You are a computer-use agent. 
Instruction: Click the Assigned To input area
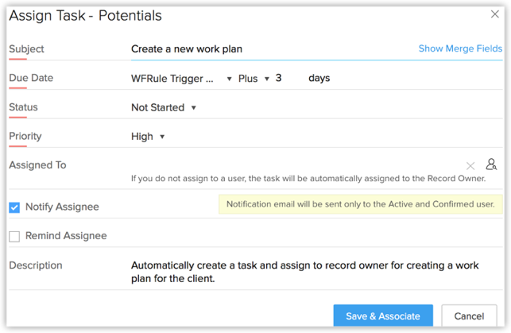click(x=294, y=165)
